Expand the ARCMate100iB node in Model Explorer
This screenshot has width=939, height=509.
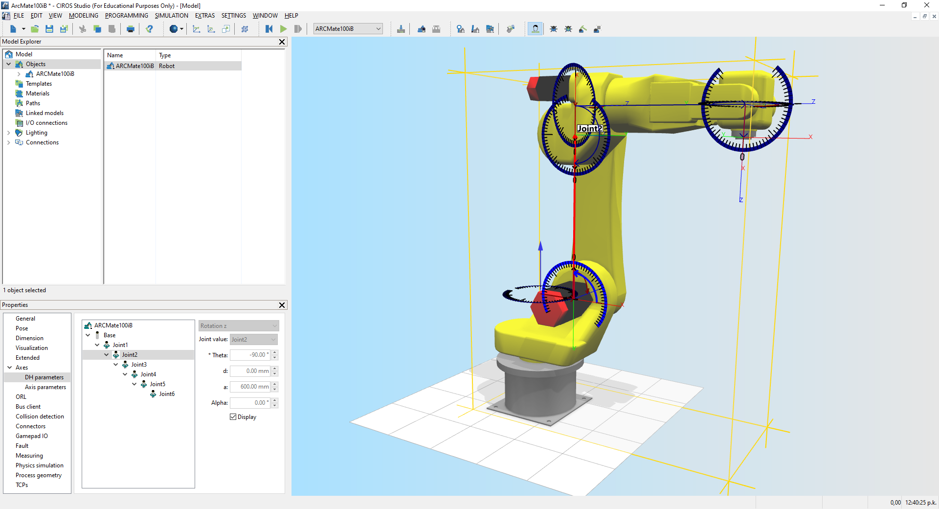click(19, 74)
